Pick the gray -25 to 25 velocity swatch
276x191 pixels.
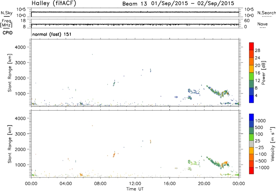pyautogui.click(x=252, y=144)
